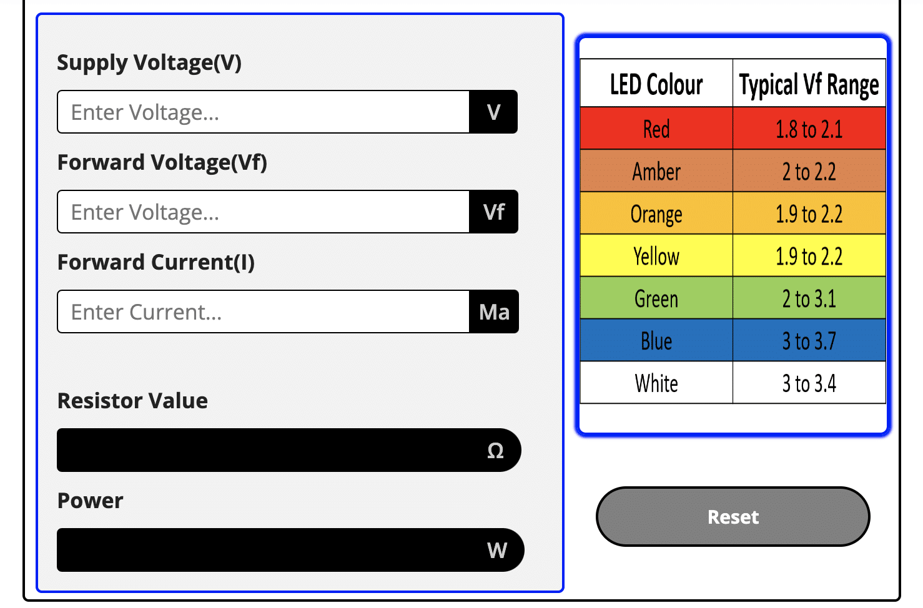Click the Yellow colour cell
This screenshot has height=608, width=923.
656,256
